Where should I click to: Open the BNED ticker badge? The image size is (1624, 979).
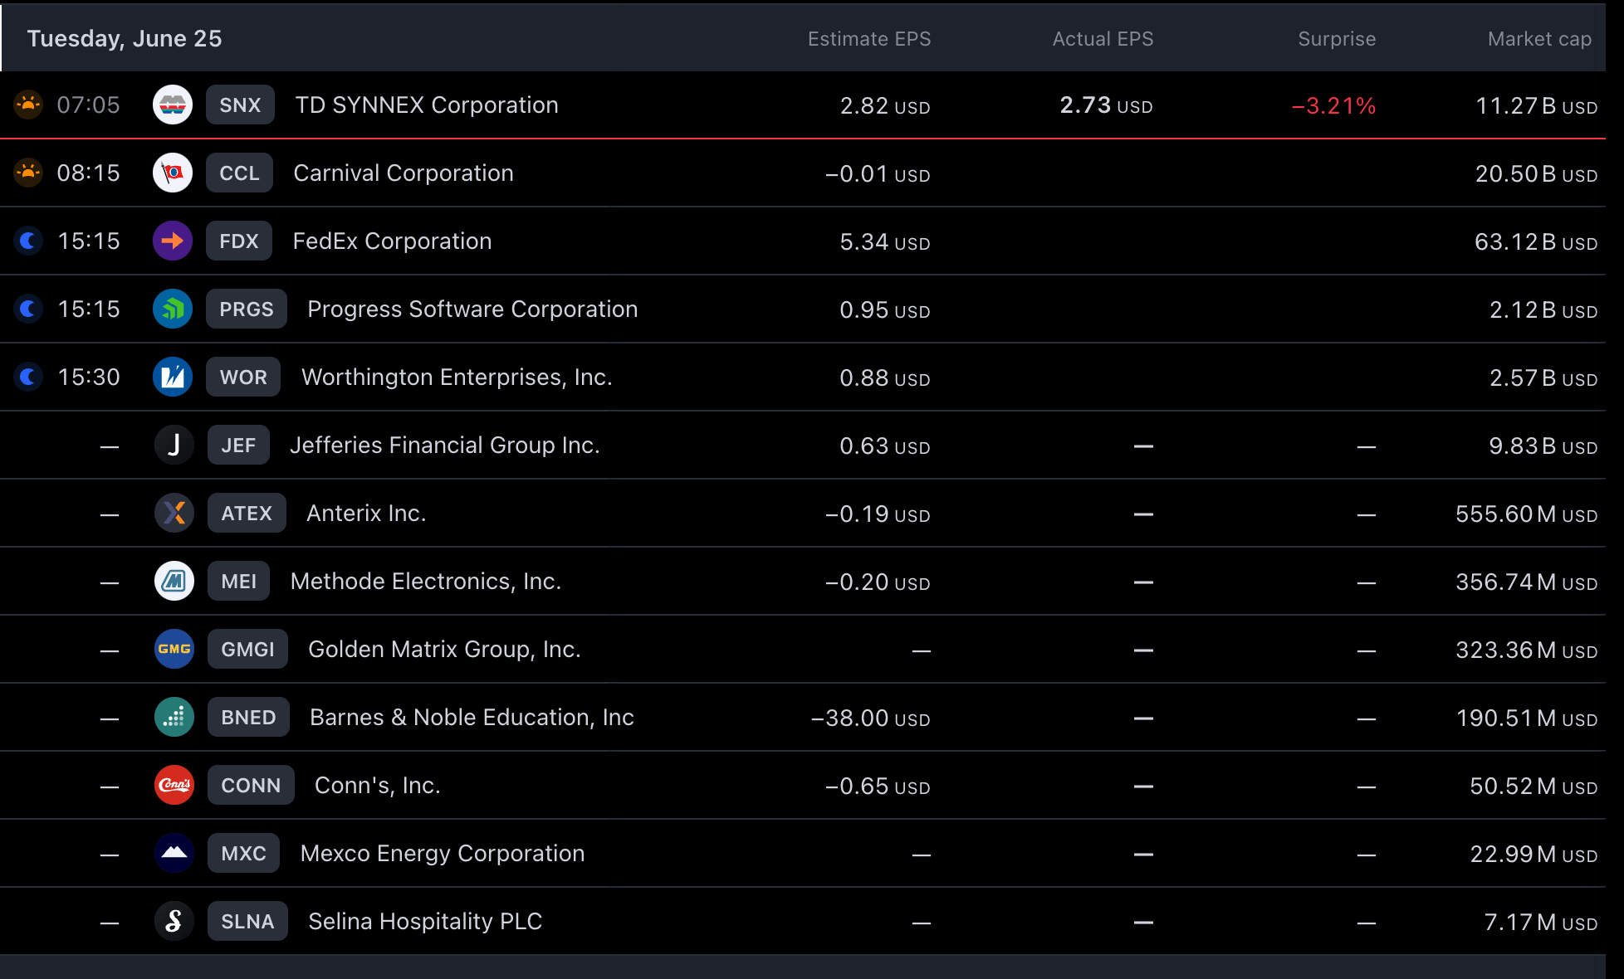[x=248, y=718]
